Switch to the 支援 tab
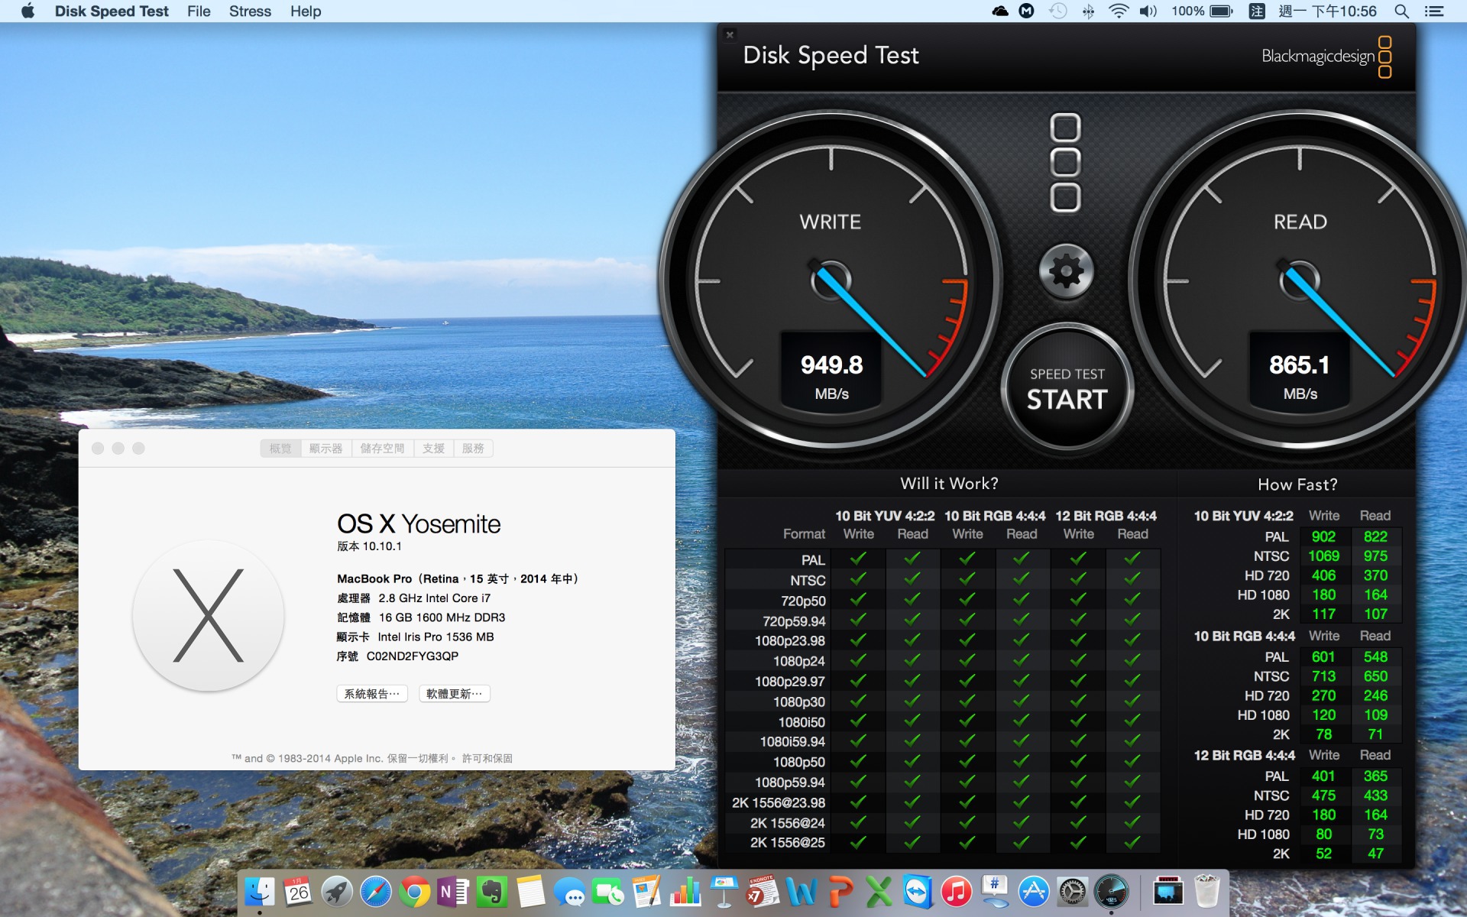This screenshot has height=917, width=1467. [433, 449]
